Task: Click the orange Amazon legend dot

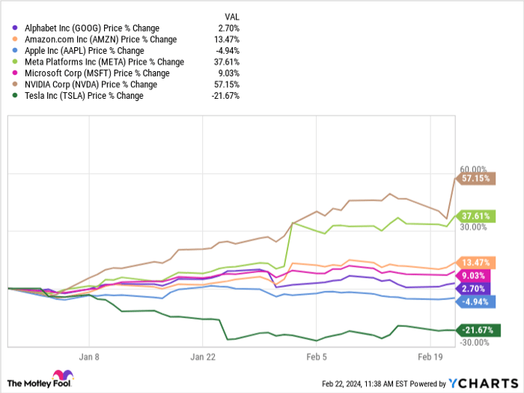Action: point(15,40)
